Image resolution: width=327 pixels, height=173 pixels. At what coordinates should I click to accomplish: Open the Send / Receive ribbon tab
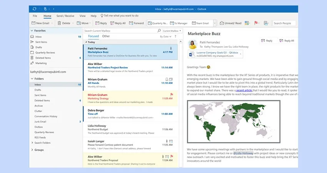click(x=65, y=16)
